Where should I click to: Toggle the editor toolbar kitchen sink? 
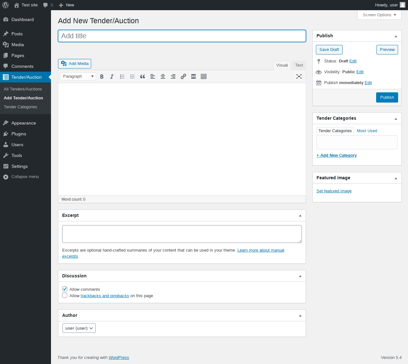click(x=204, y=76)
